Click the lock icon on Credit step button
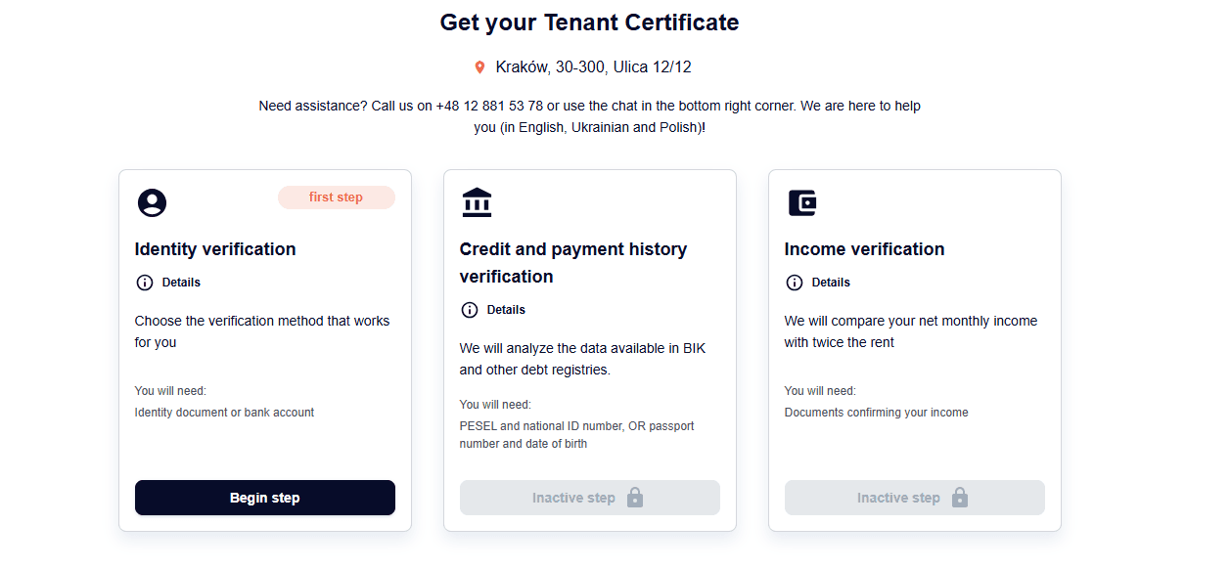Viewport: 1231px width, 569px height. [635, 498]
